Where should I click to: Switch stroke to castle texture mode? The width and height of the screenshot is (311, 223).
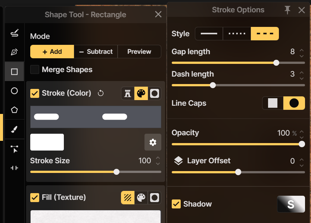click(128, 93)
